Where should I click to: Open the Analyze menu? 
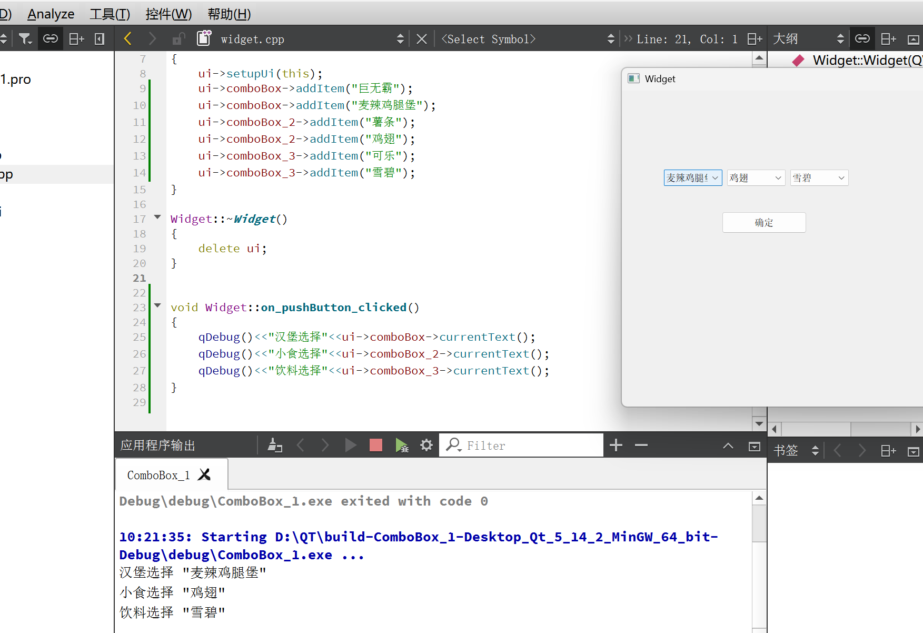tap(51, 14)
